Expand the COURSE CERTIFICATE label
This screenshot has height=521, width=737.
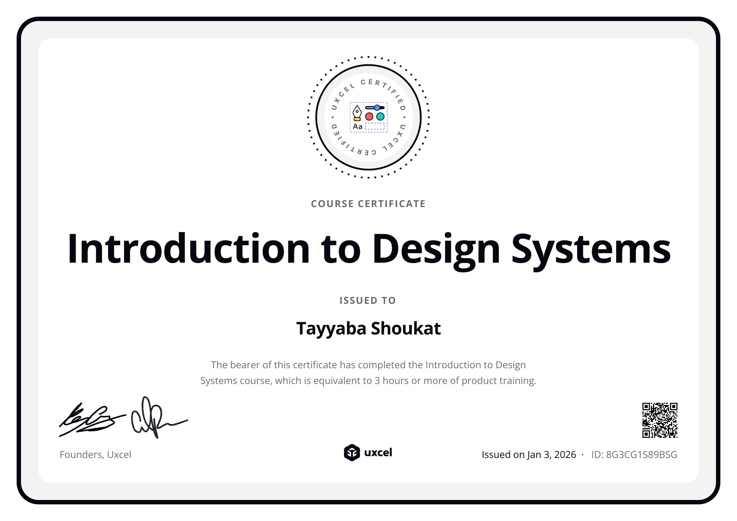(x=368, y=203)
